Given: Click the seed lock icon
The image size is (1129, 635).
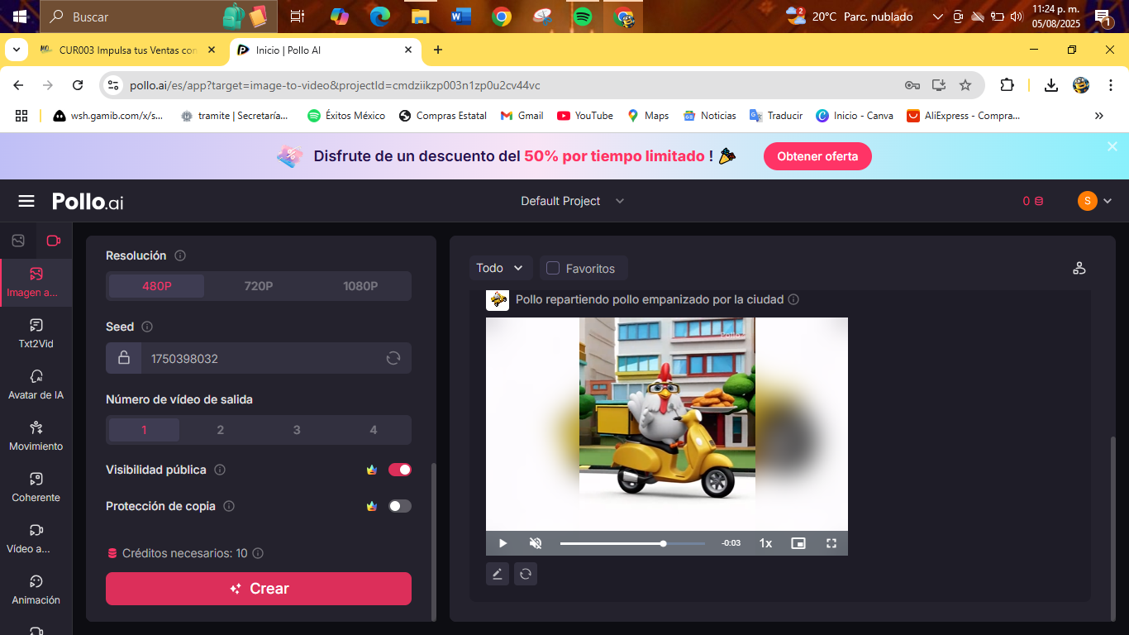Looking at the screenshot, I should pyautogui.click(x=124, y=358).
